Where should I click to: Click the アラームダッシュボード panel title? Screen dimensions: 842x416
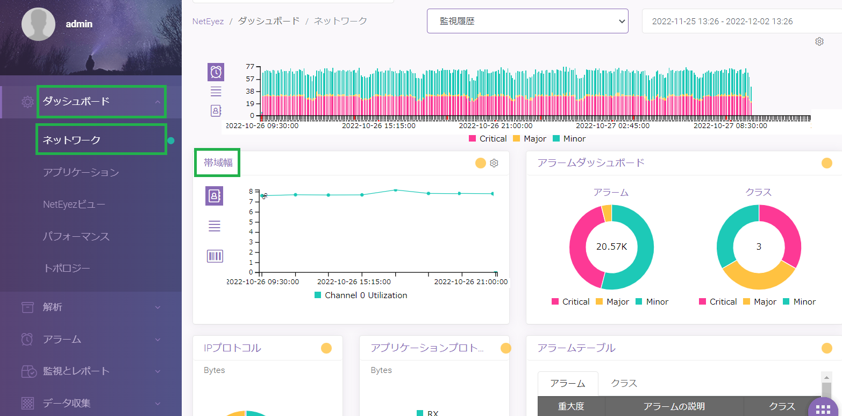[591, 163]
